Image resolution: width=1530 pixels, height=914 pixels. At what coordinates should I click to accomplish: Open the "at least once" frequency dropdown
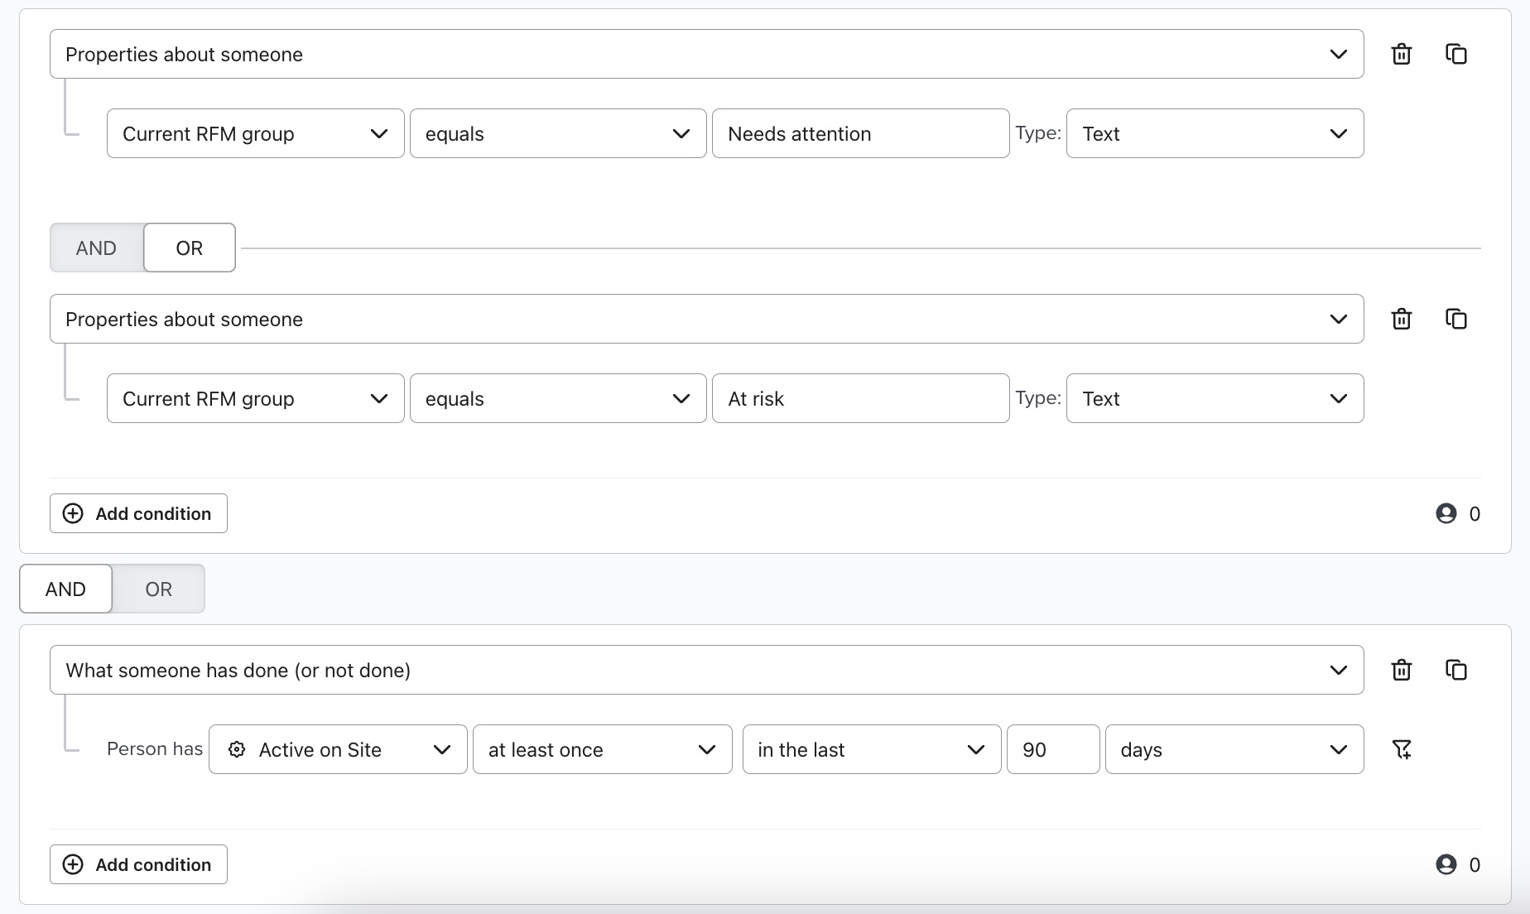(x=601, y=749)
